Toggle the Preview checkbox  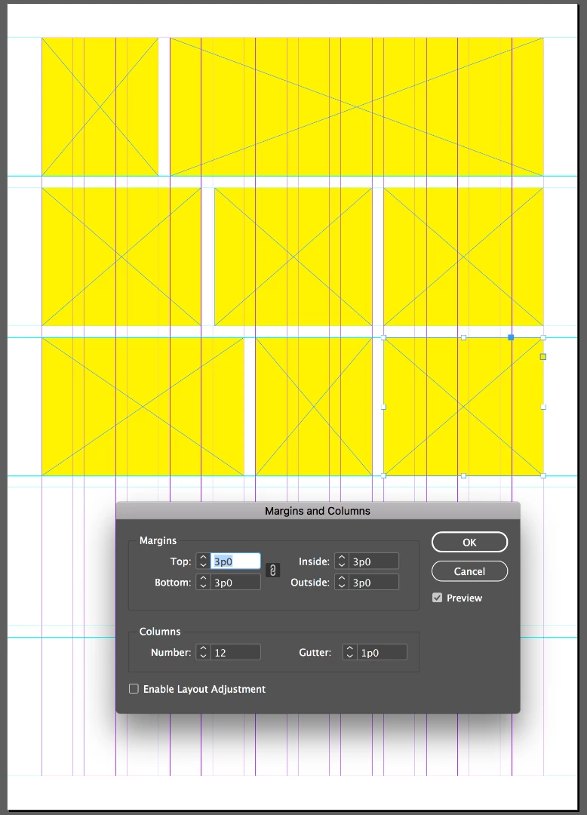pos(438,598)
